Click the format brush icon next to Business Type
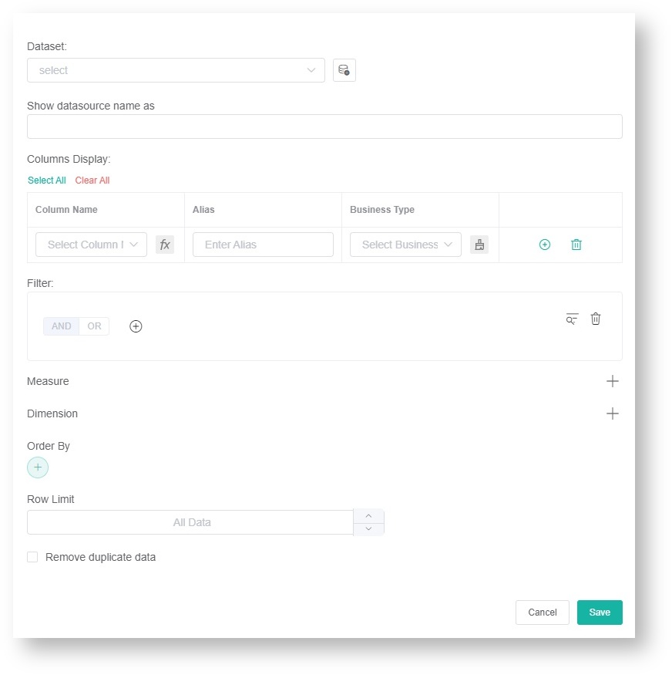This screenshot has height=675, width=672. [479, 245]
